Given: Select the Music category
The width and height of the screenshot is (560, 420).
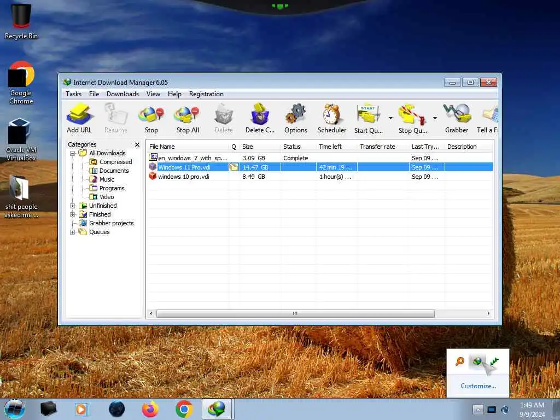Looking at the screenshot, I should [x=107, y=179].
